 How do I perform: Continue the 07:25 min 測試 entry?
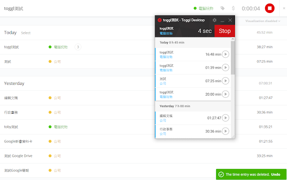tap(226, 81)
